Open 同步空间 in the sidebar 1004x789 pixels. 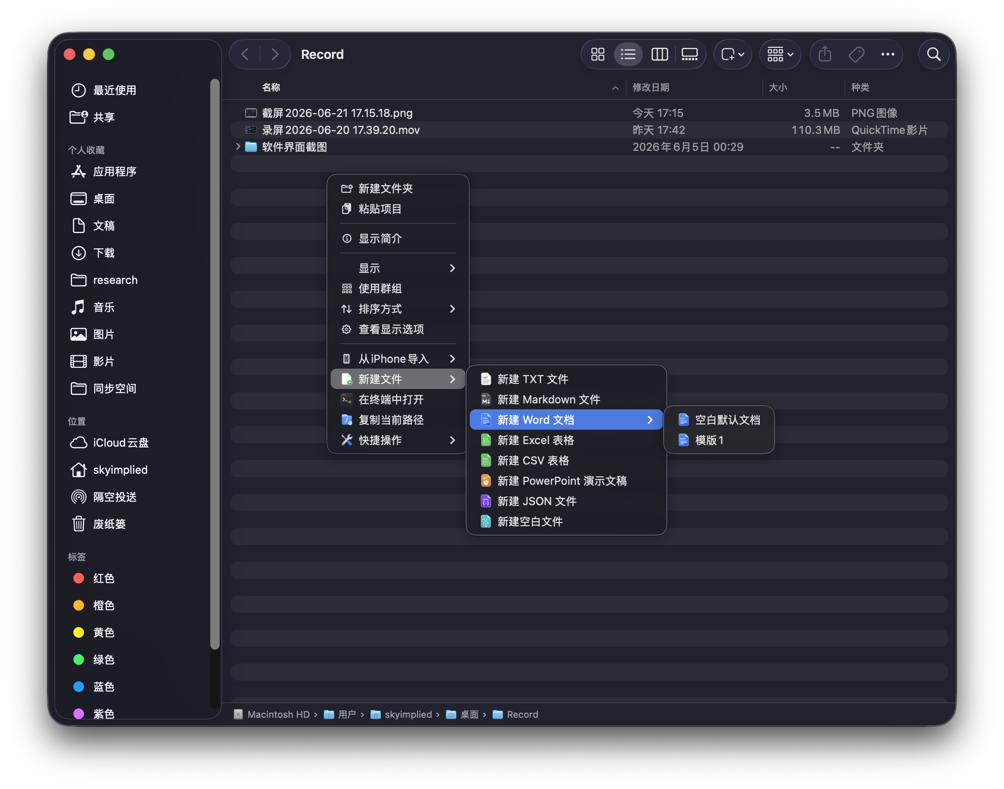[x=103, y=389]
